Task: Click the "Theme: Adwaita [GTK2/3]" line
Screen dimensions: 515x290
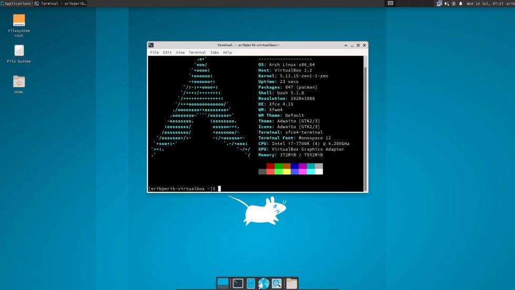Action: click(x=289, y=121)
